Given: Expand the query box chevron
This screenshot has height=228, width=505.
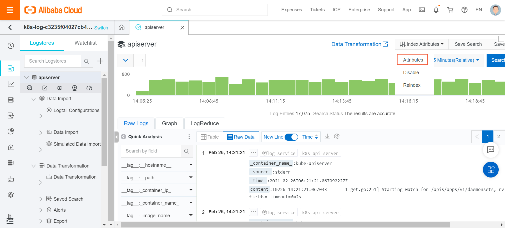Looking at the screenshot, I should pyautogui.click(x=126, y=60).
